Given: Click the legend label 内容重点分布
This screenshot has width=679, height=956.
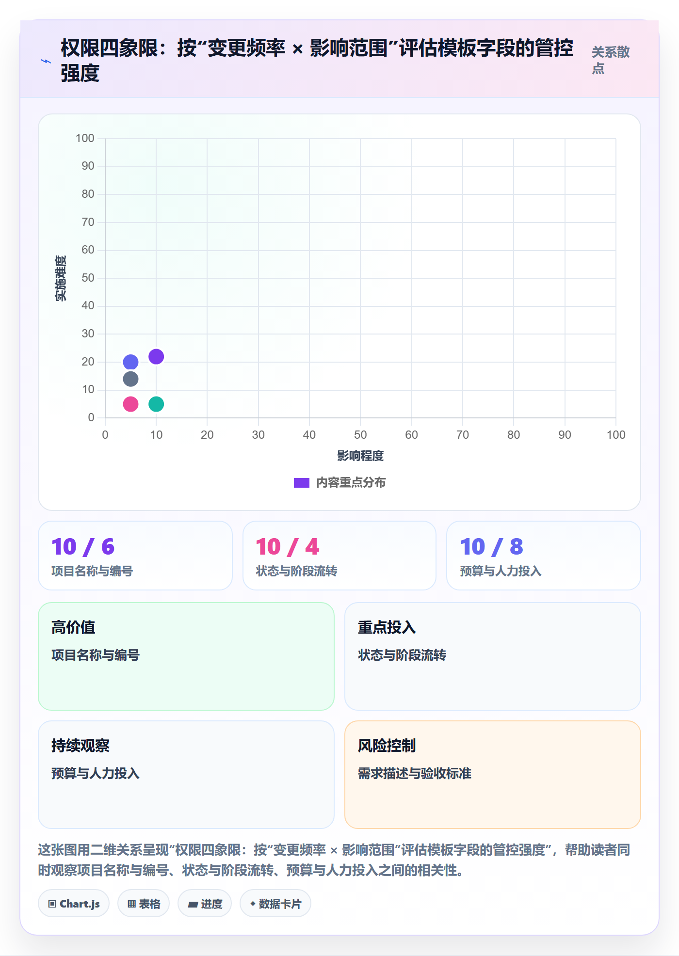Looking at the screenshot, I should [351, 483].
